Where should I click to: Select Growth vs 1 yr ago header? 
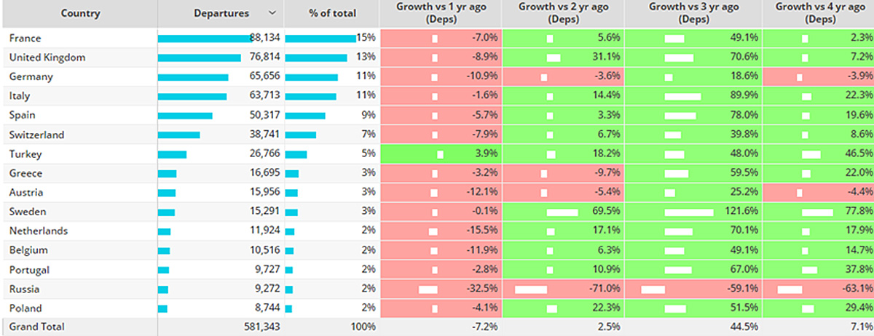click(x=440, y=13)
